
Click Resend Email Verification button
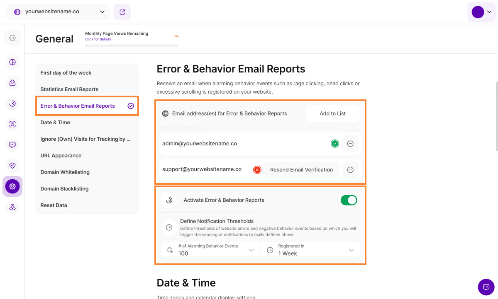tap(301, 170)
